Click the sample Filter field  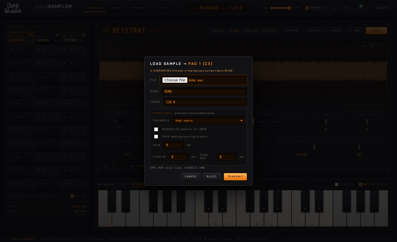pyautogui.click(x=69, y=27)
